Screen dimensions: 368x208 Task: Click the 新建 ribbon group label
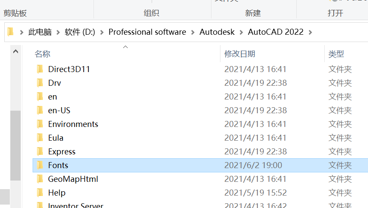pyautogui.click(x=253, y=13)
